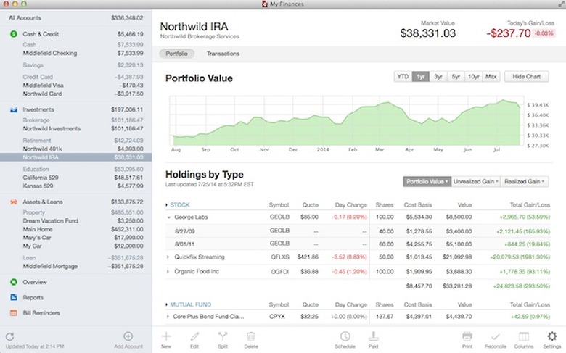Viewport: 566px width, 353px height.
Task: Expand the Quickflix Streaming holding
Action: tap(168, 257)
